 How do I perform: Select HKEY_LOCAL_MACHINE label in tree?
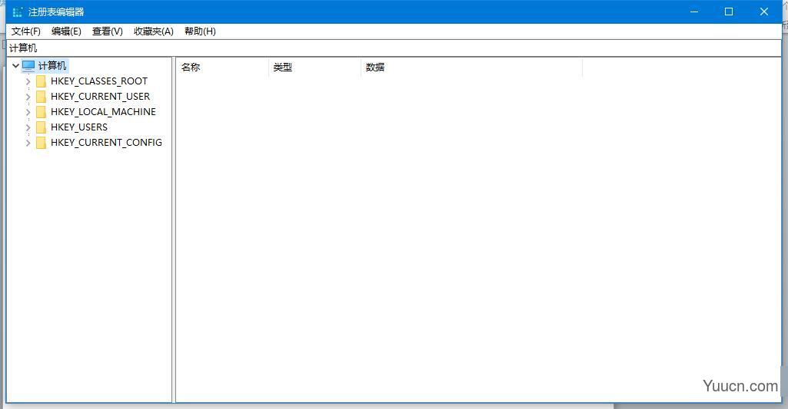coord(103,112)
